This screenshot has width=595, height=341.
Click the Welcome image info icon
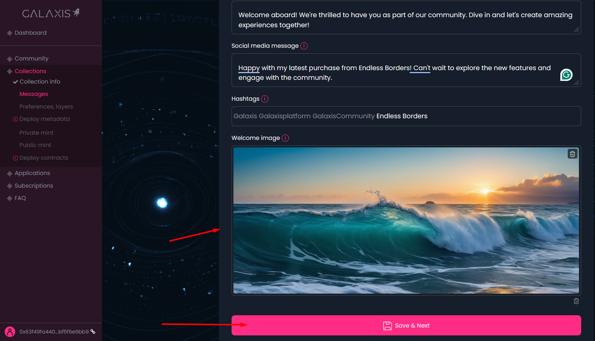(x=285, y=138)
